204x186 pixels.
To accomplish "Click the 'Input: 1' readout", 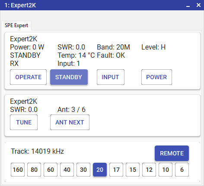I will (x=69, y=63).
